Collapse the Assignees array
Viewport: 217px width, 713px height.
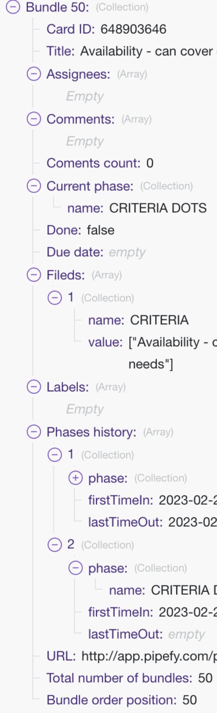pyautogui.click(x=34, y=74)
